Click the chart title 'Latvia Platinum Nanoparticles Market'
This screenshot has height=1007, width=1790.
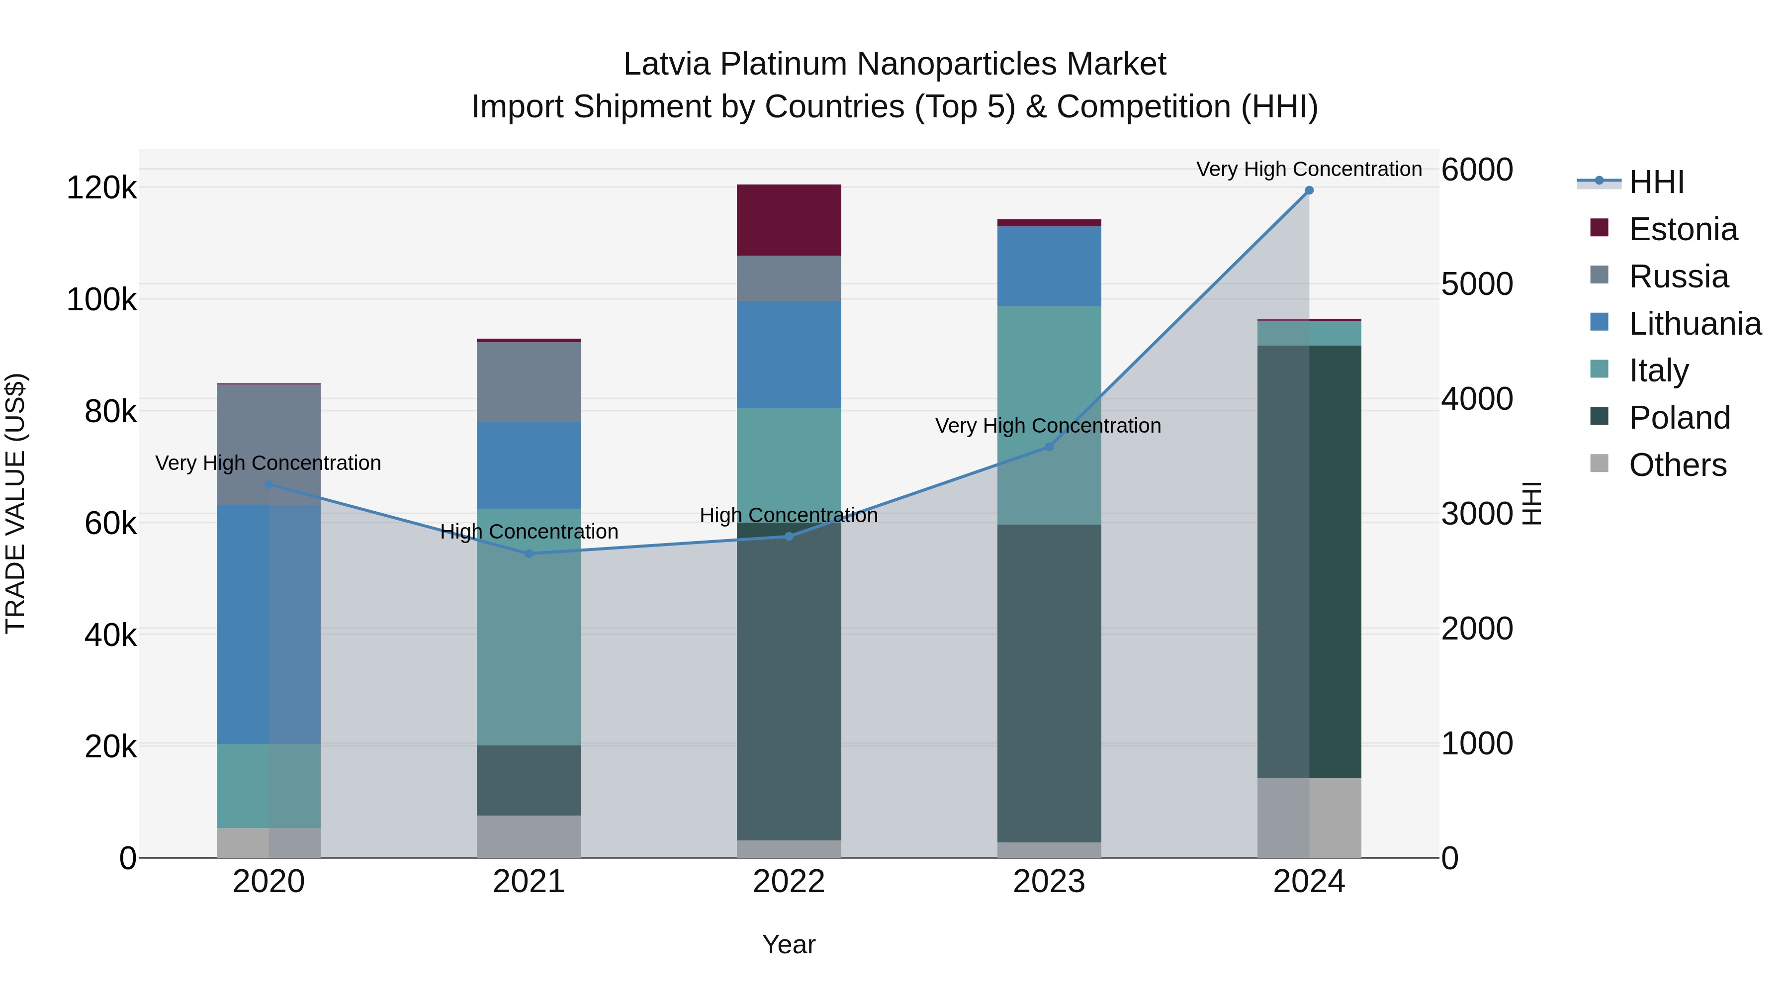[895, 64]
